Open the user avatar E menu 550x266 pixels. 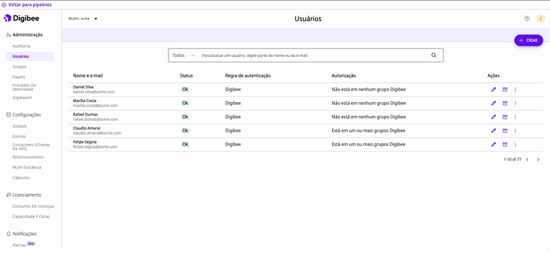point(540,19)
